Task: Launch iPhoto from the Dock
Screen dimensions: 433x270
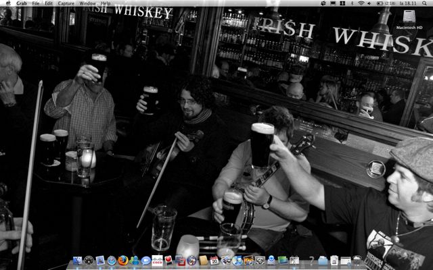Action: (248, 261)
